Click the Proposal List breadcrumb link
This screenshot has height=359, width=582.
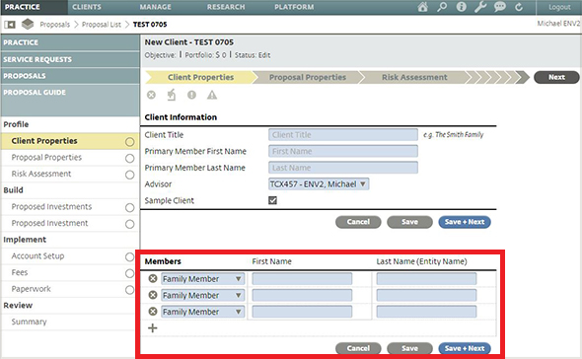click(x=102, y=25)
